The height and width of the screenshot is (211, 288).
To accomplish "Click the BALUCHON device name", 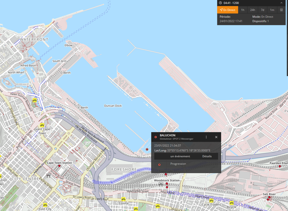I will [x=168, y=135].
